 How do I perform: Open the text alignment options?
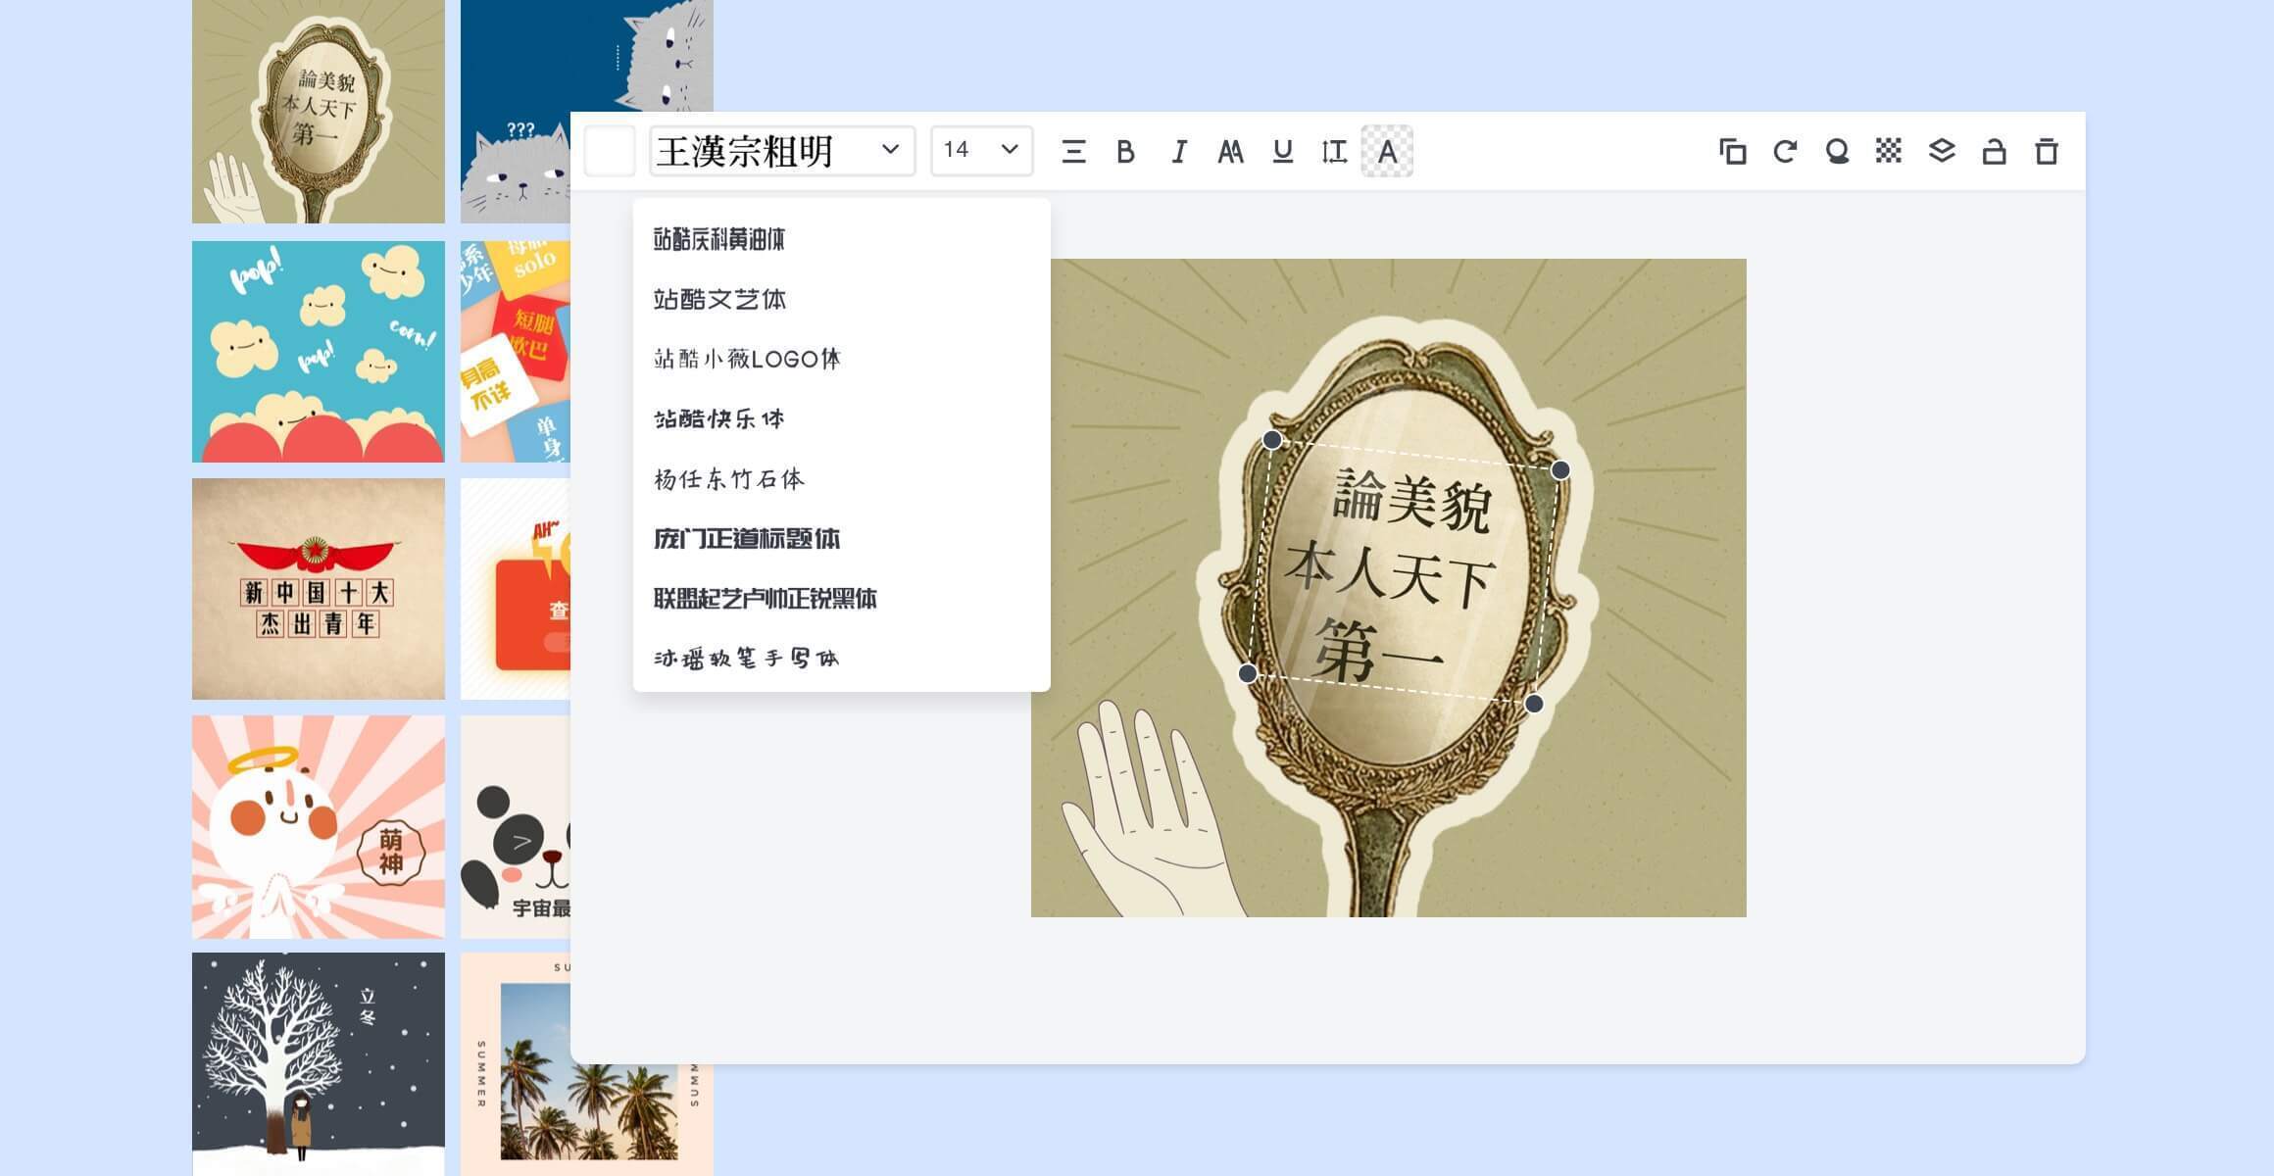coord(1074,151)
